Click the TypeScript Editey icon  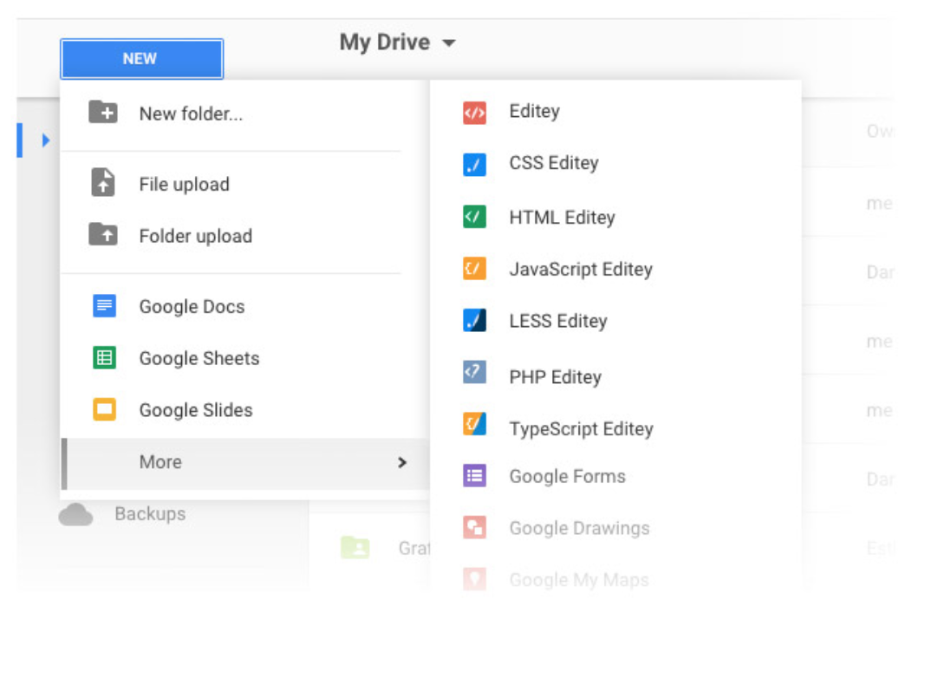474,424
